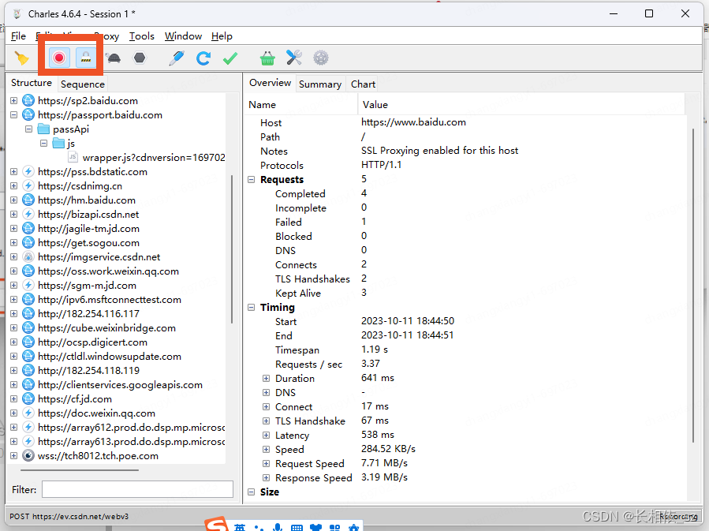Open Settings gear icon
This screenshot has height=531, width=709.
321,58
